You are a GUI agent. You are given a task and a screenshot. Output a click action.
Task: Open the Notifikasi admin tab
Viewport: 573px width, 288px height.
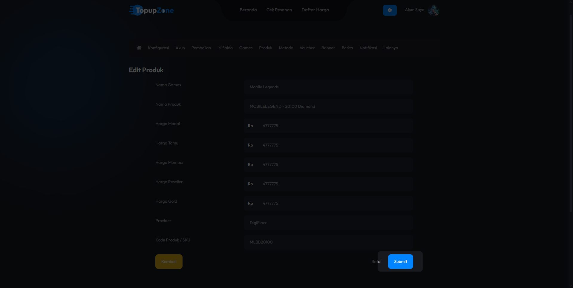coord(368,48)
